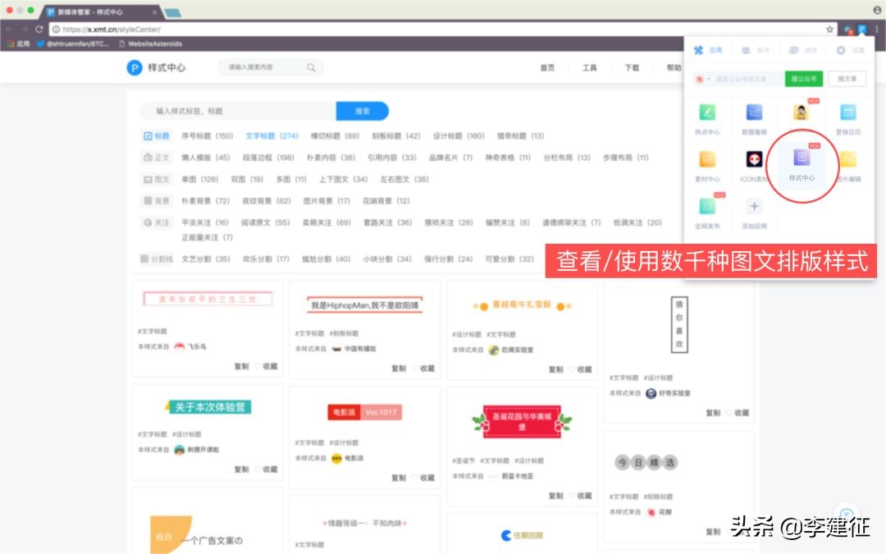Click the blue 搜索 search button
Screen dimensions: 886x554
point(362,110)
